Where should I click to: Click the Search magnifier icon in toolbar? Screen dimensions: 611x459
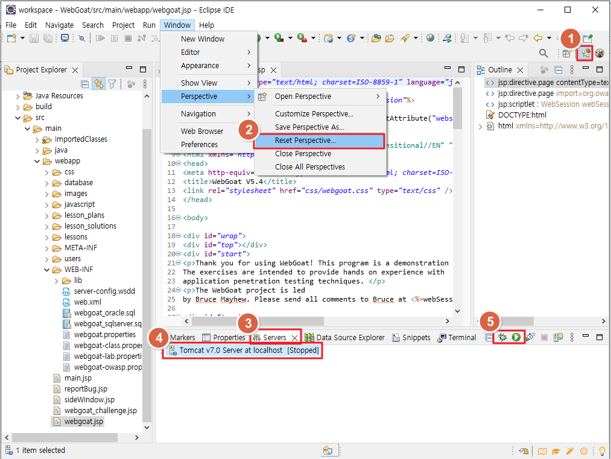(543, 54)
